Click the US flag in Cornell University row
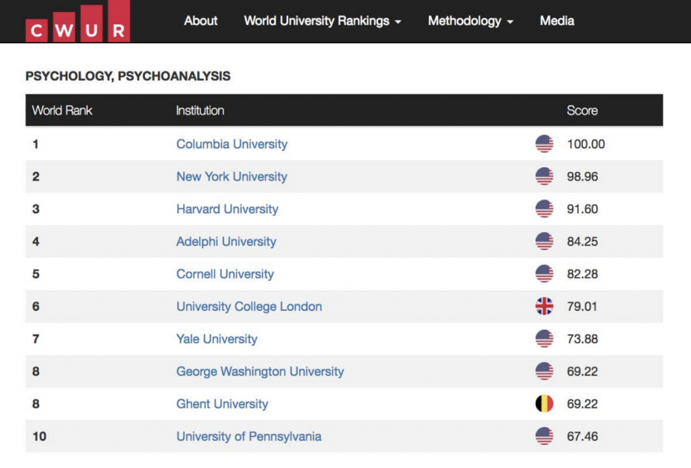 (545, 274)
